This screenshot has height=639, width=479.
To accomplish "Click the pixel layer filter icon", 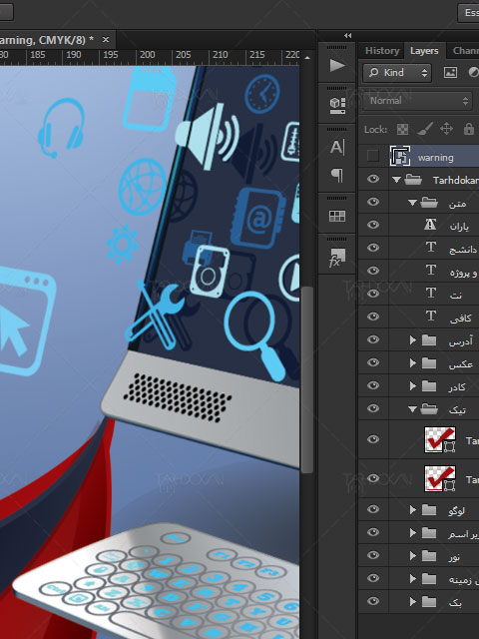I will [x=450, y=73].
